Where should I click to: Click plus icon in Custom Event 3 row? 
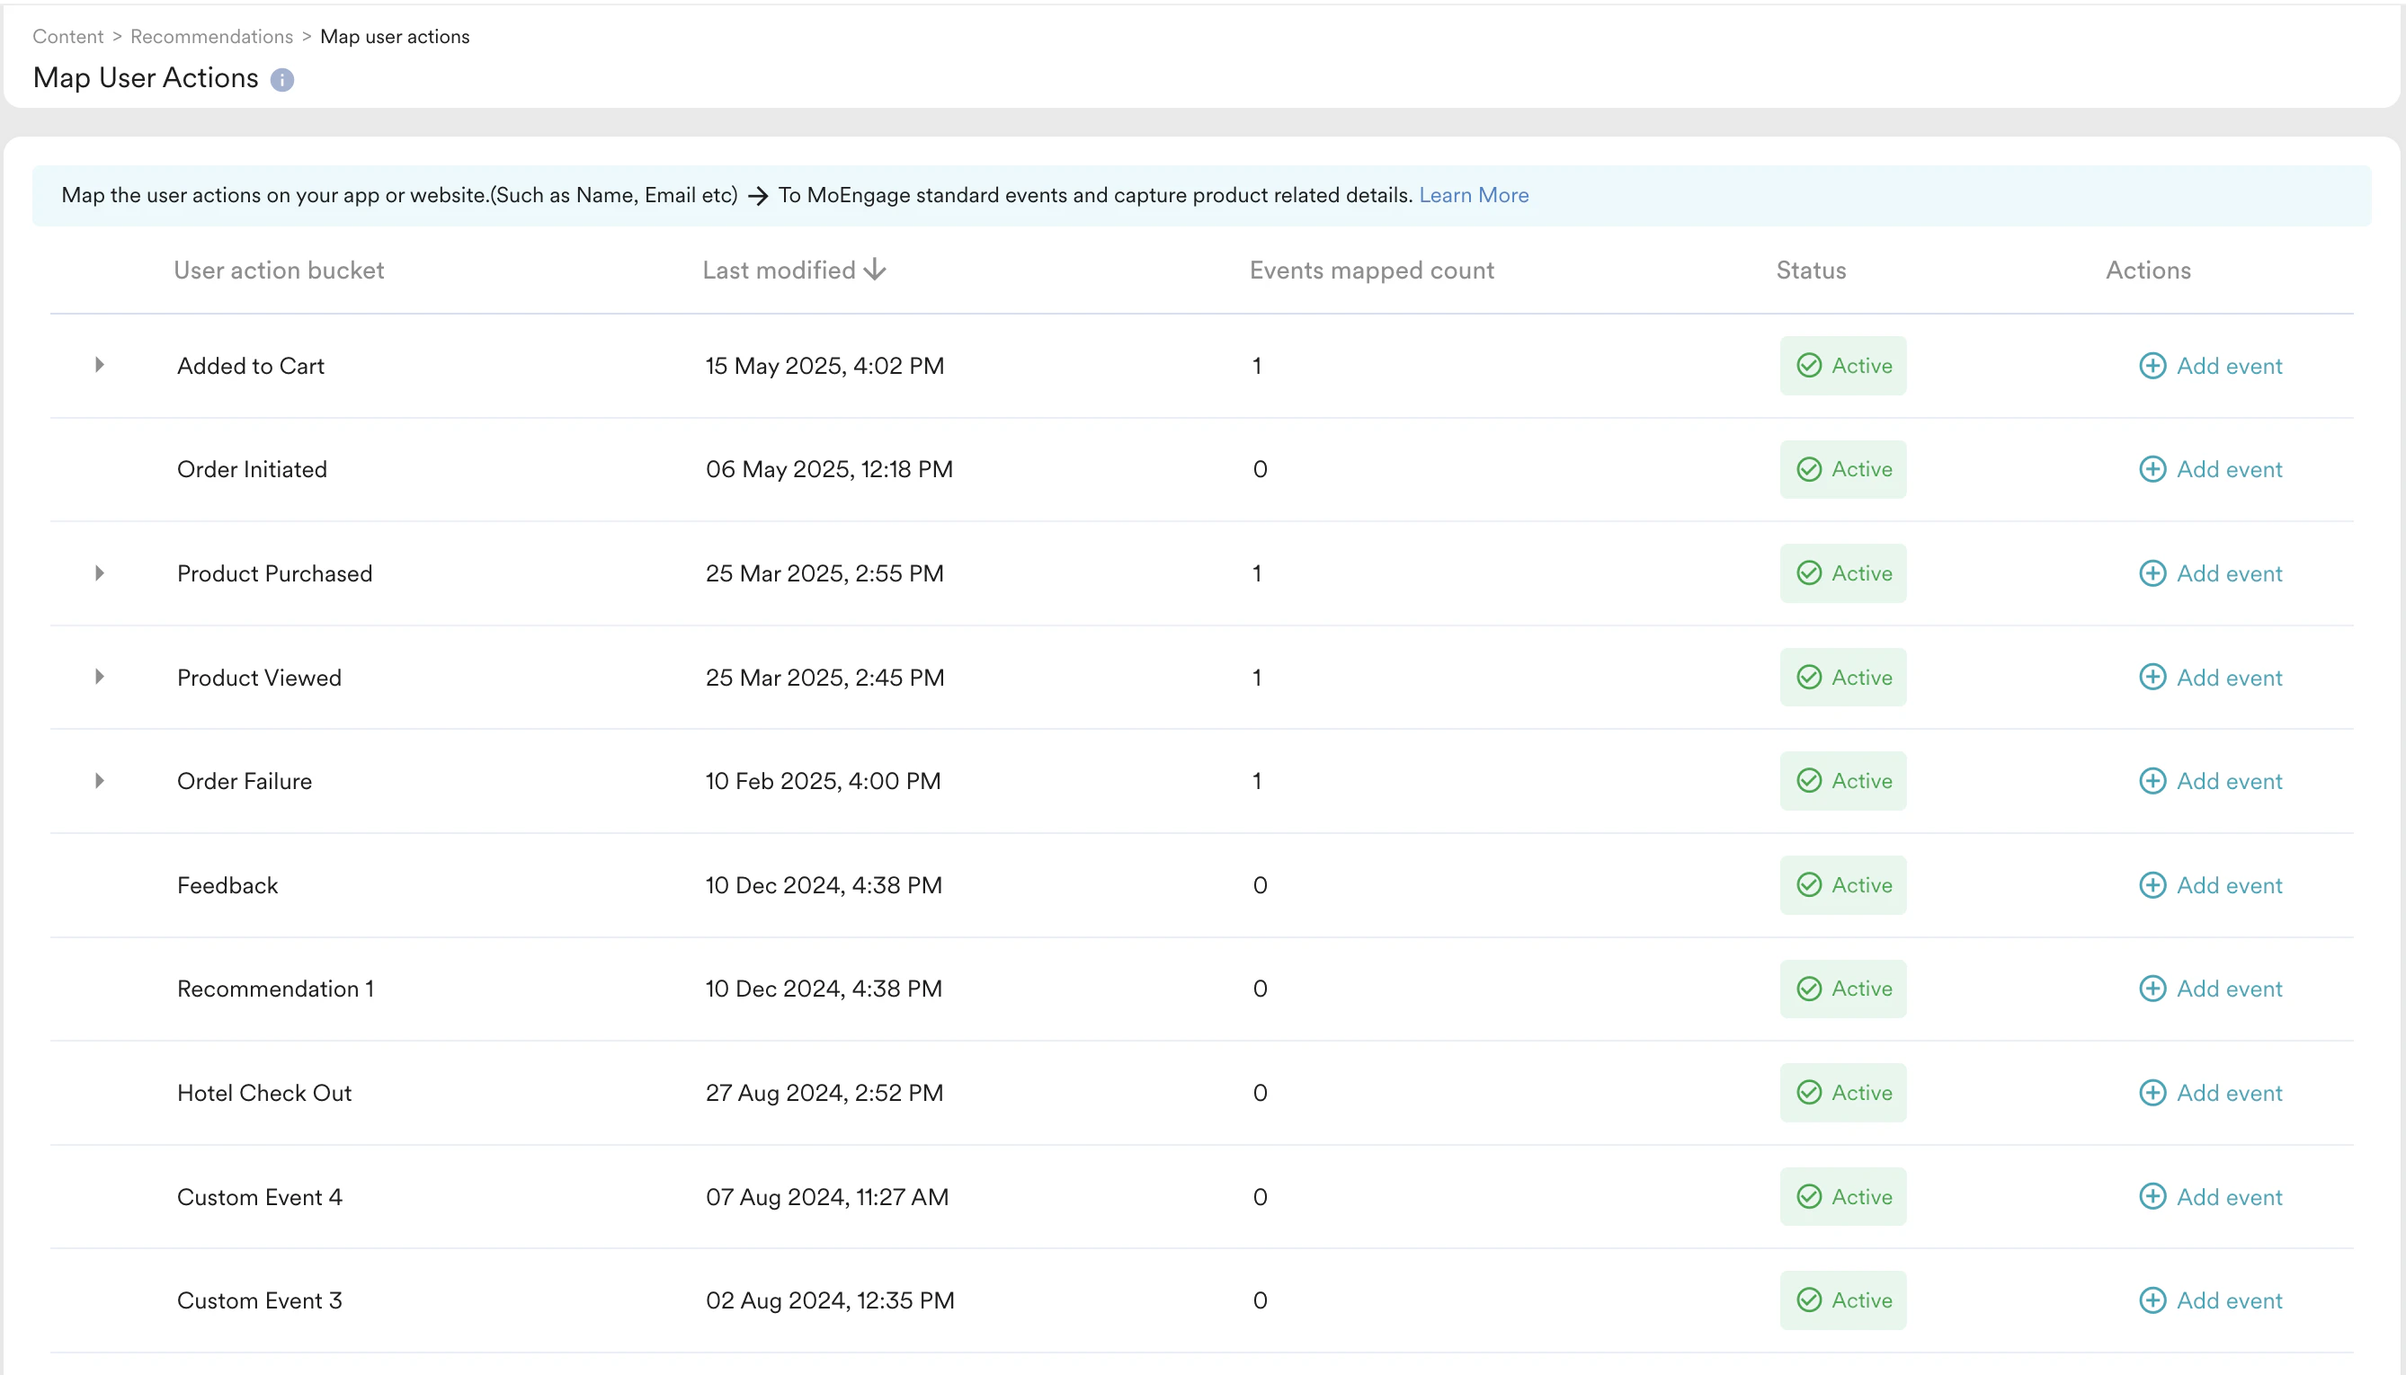[2152, 1300]
